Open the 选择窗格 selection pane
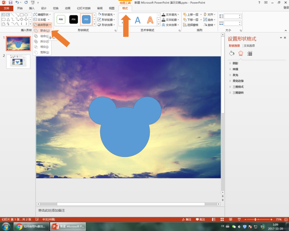289x231 pixels. tap(191, 25)
